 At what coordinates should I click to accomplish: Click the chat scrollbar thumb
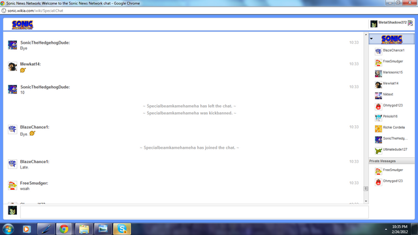pyautogui.click(x=366, y=189)
